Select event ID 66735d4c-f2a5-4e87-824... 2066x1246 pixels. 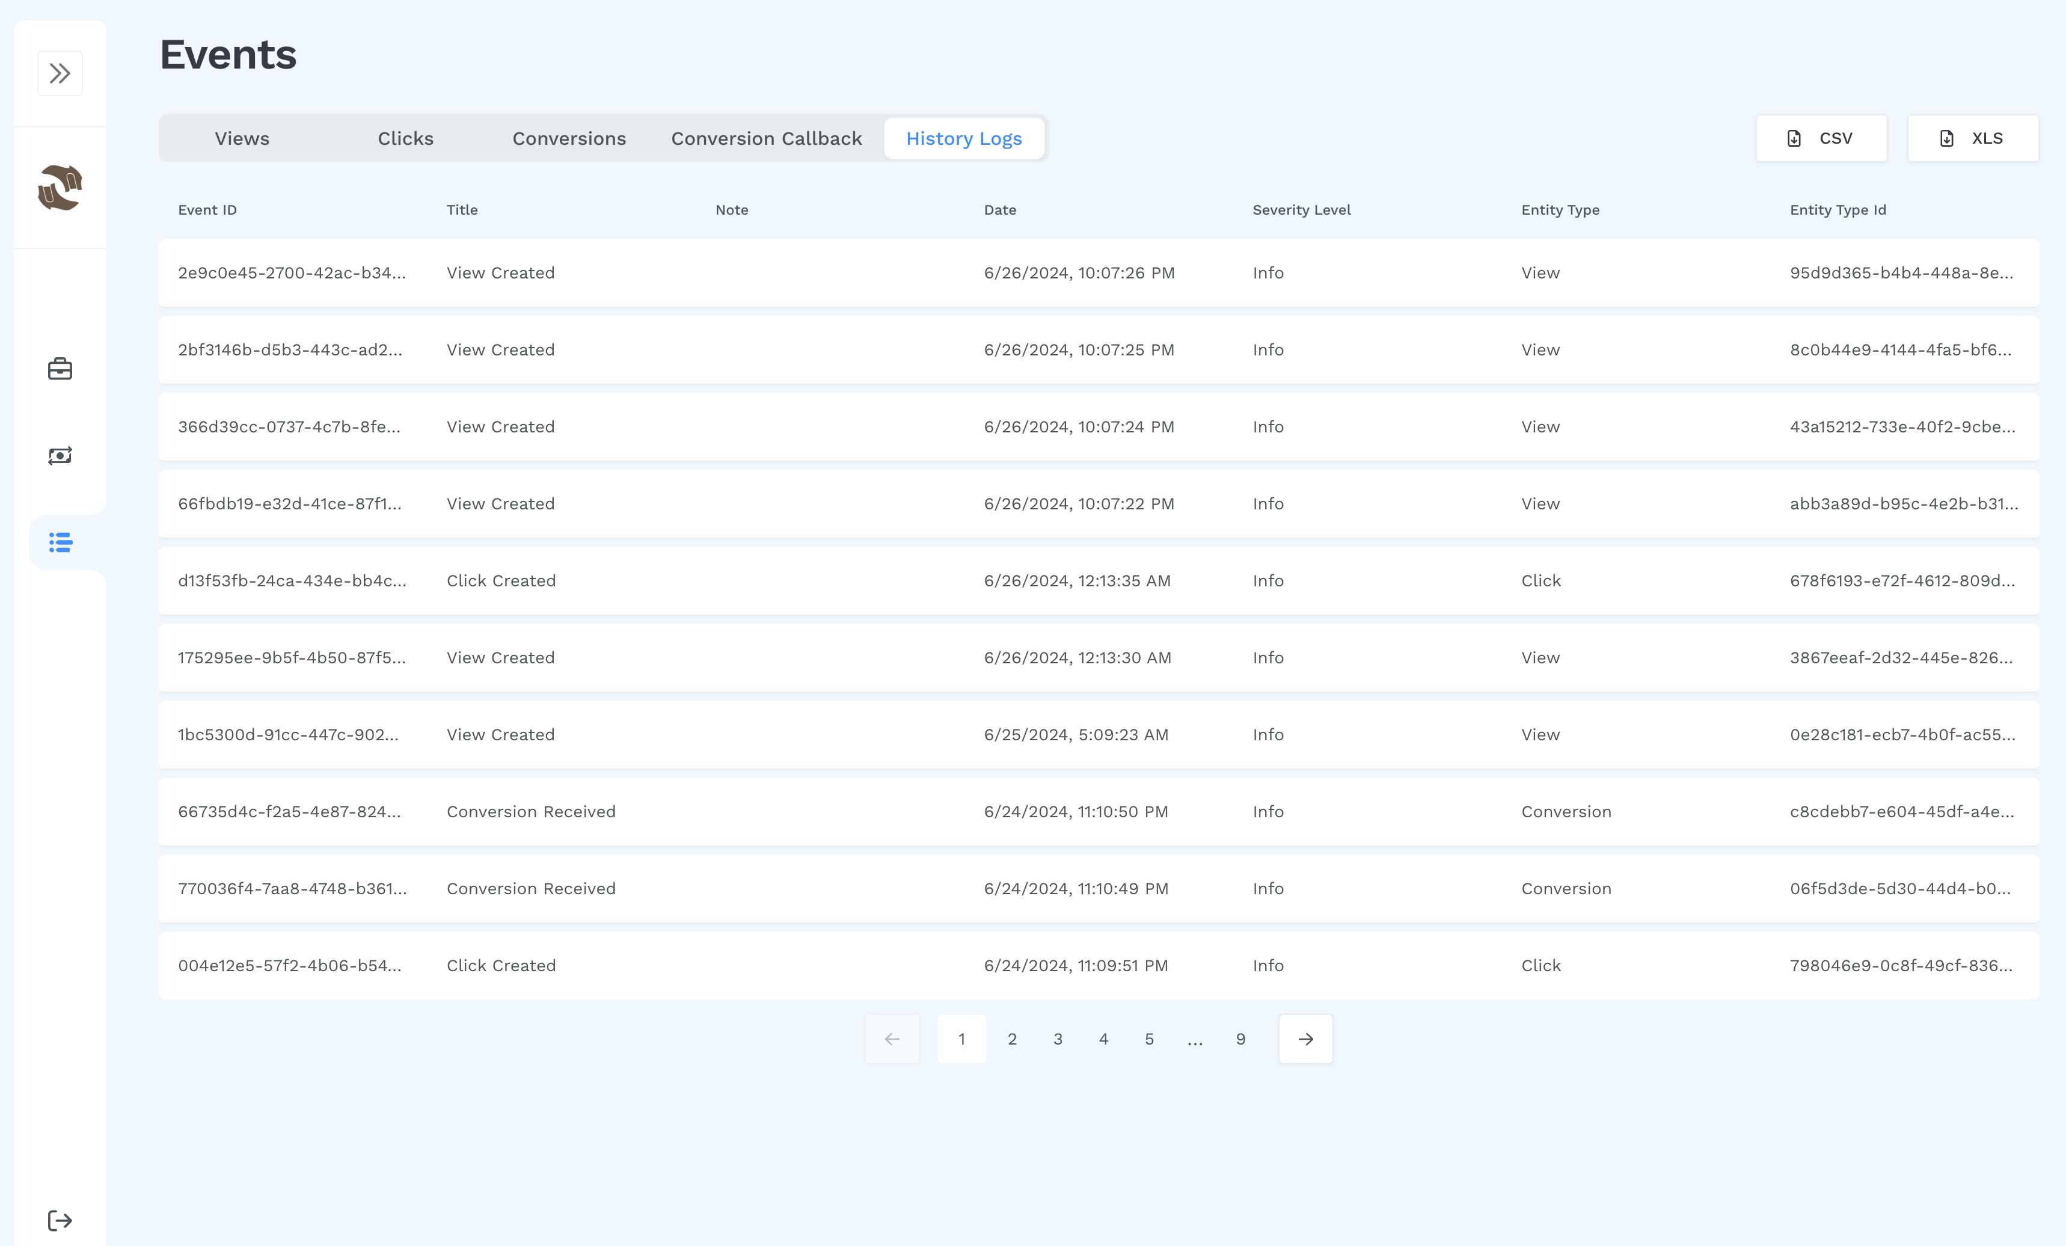[x=289, y=812]
